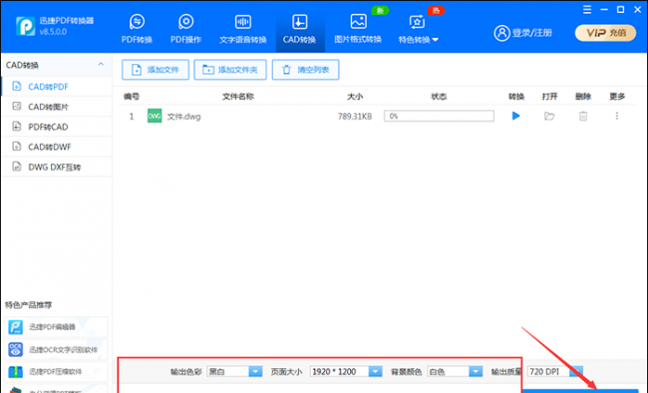Select CAD转PDF in sidebar
The width and height of the screenshot is (648, 393).
(x=57, y=87)
